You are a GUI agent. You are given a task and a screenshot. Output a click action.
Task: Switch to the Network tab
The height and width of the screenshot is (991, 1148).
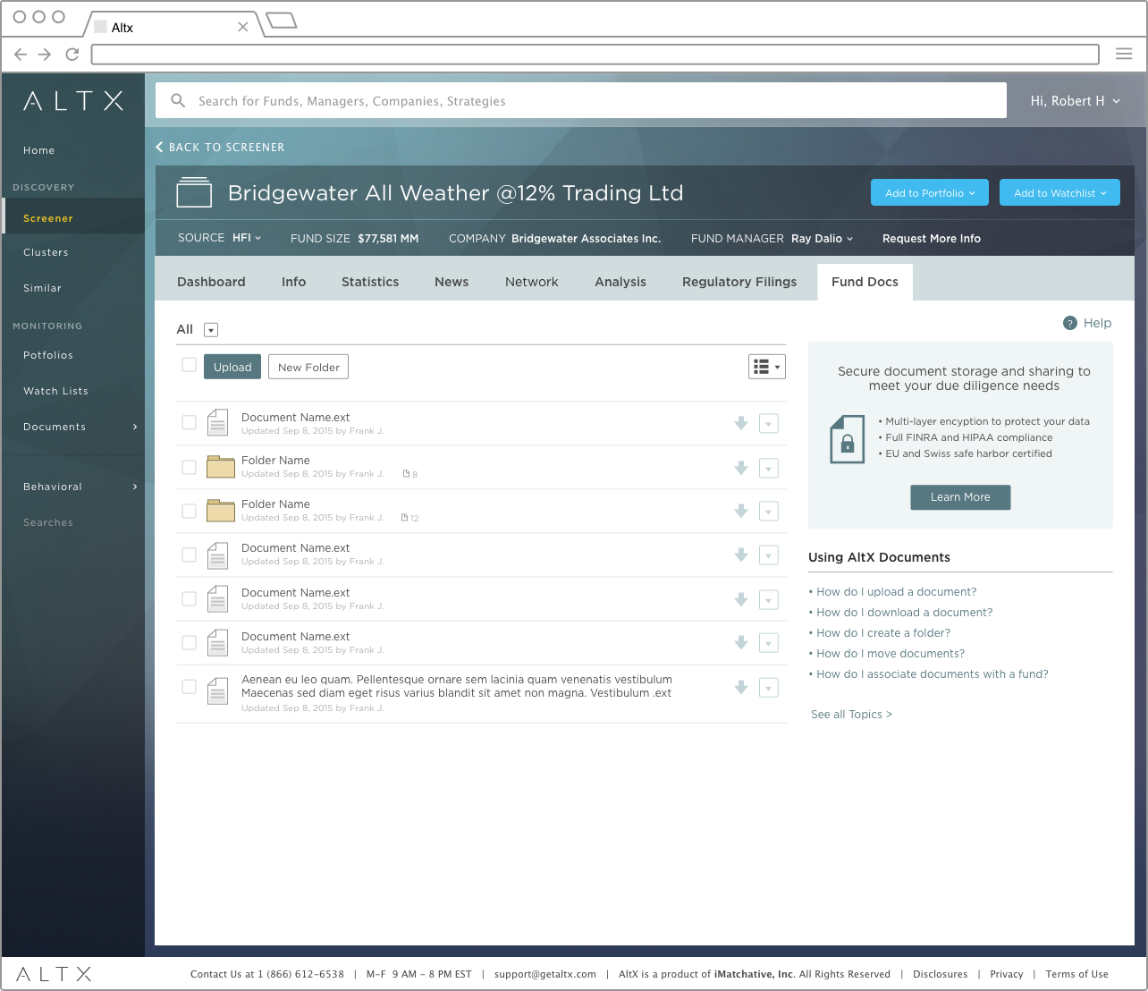[532, 282]
